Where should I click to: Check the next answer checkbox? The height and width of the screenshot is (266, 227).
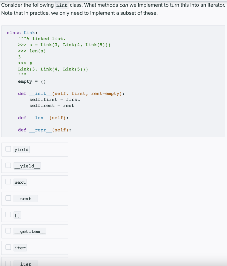pyautogui.click(x=8, y=181)
